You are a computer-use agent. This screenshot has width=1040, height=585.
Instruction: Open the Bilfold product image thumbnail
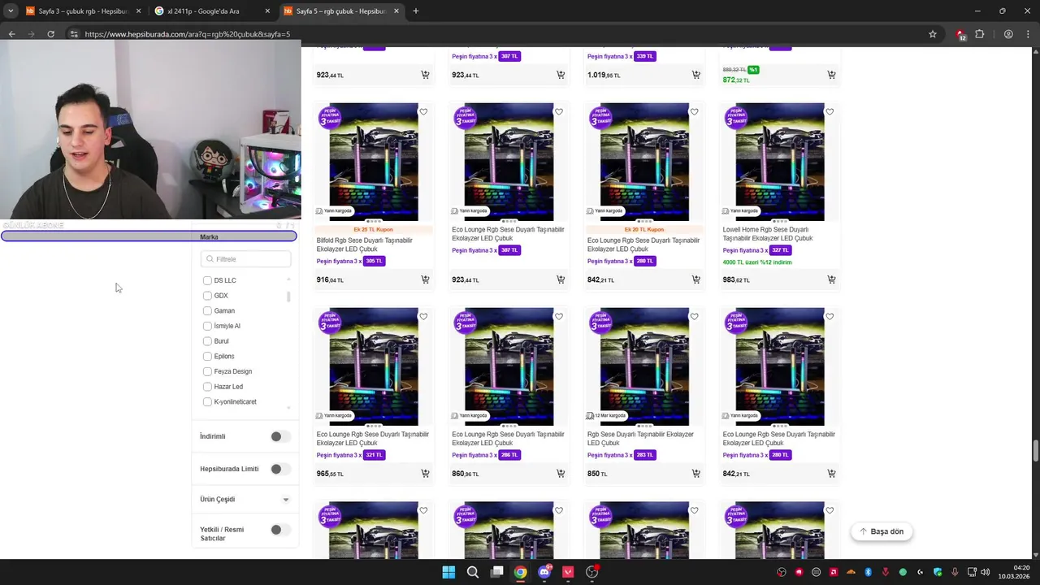click(373, 162)
